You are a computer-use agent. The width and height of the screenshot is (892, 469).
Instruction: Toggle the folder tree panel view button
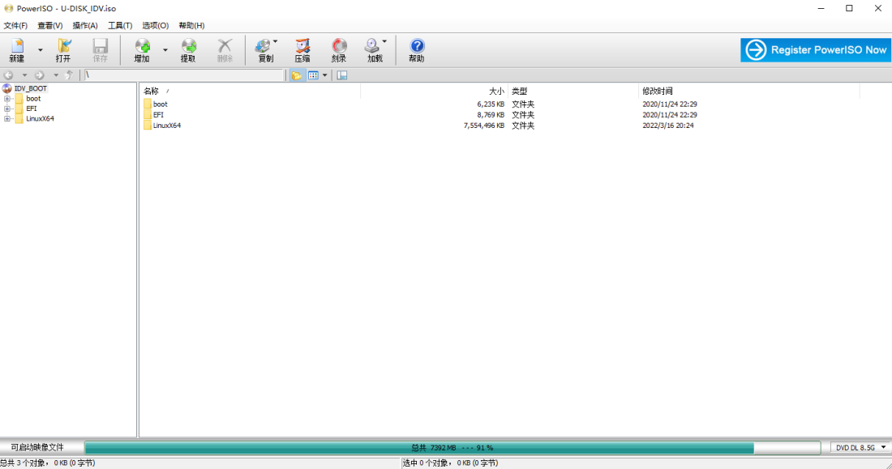coord(297,75)
